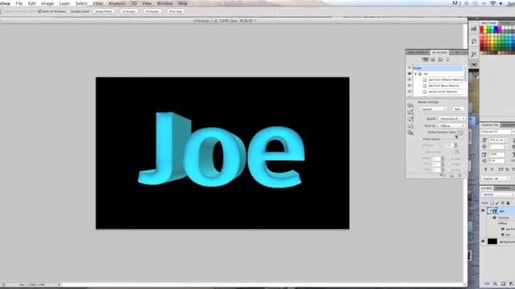The height and width of the screenshot is (289, 515).
Task: Lock all on the Joe layer
Action: pyautogui.click(x=508, y=203)
